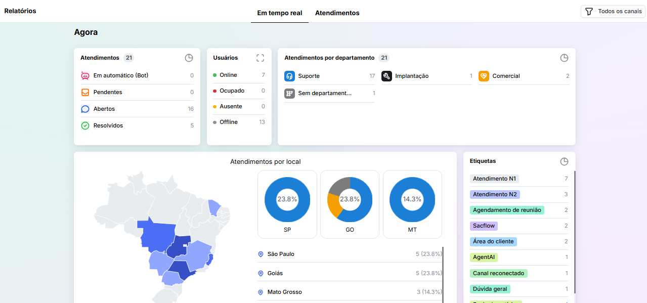Click the clock icon in Atendimentos card
Image resolution: width=647 pixels, height=303 pixels.
coord(189,58)
